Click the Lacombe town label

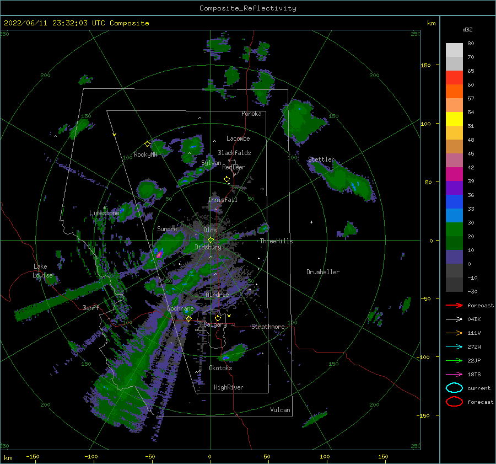238,138
